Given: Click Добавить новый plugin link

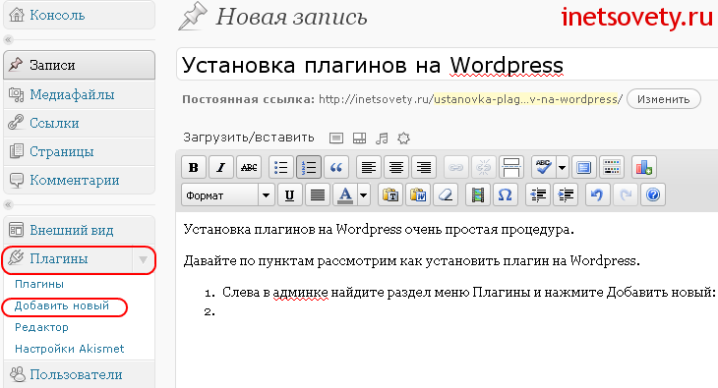Looking at the screenshot, I should 62,305.
